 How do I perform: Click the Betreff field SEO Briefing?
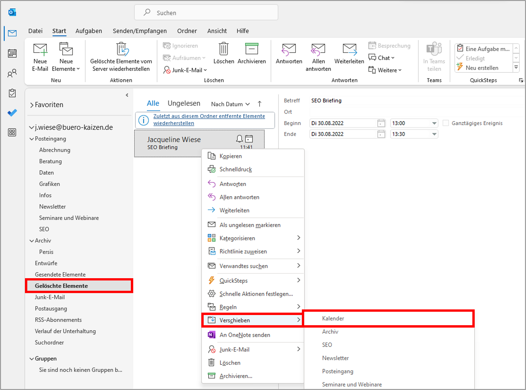(417, 101)
